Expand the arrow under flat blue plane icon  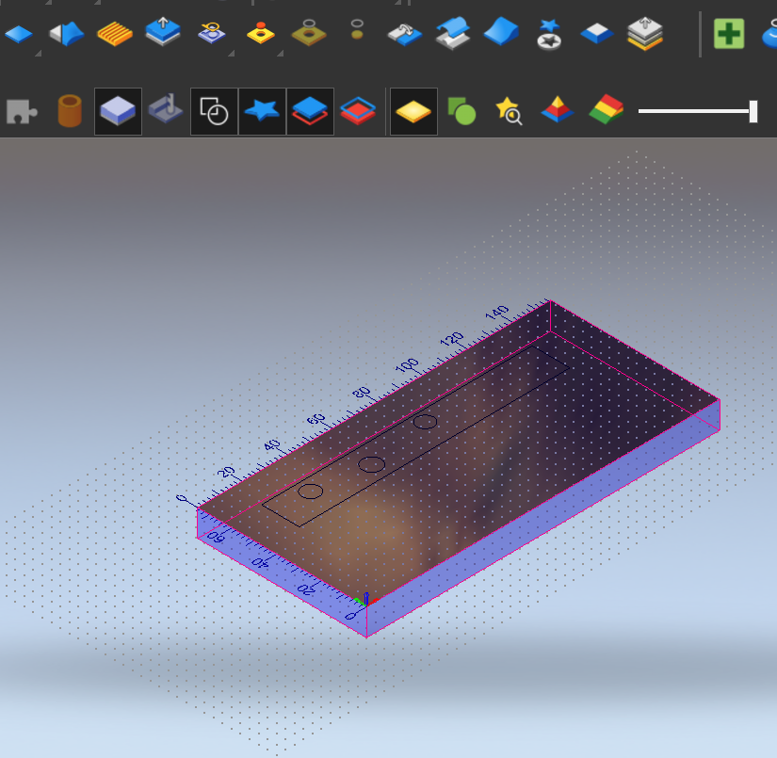[x=39, y=53]
